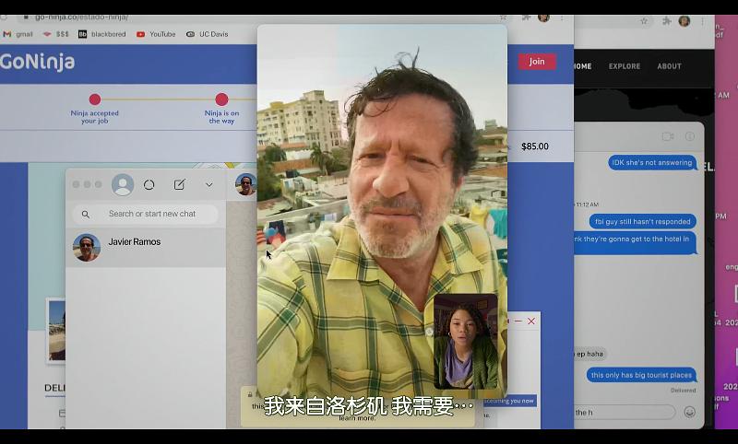Open conversation info icon in Messages
Screen dimensions: 738x444
pos(689,136)
